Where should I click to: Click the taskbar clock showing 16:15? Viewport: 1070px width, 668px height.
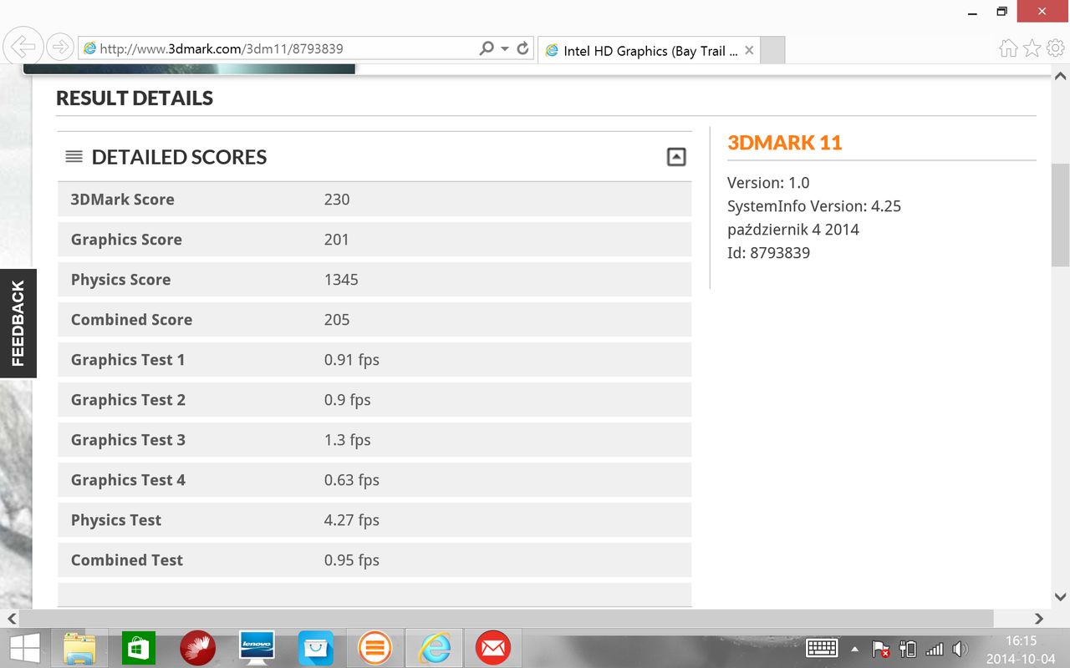[1022, 640]
